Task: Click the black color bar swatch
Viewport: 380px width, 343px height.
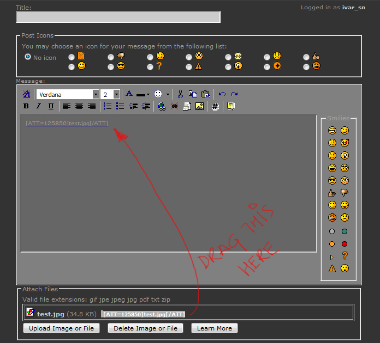Action: coord(141,95)
